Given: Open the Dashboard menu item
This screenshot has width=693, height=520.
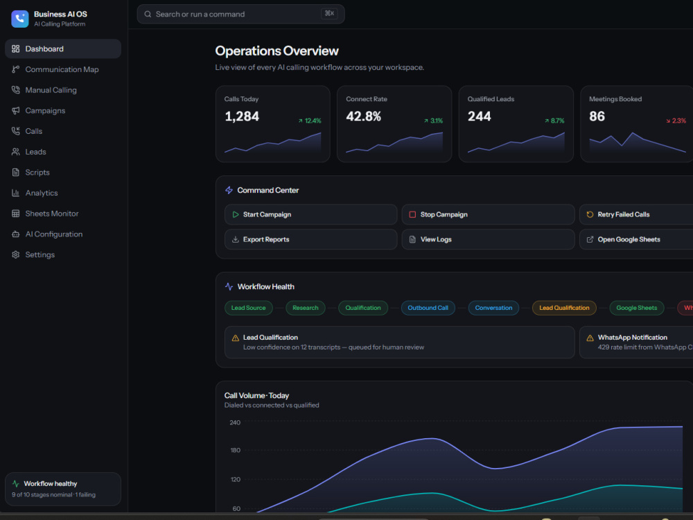Looking at the screenshot, I should pyautogui.click(x=63, y=49).
